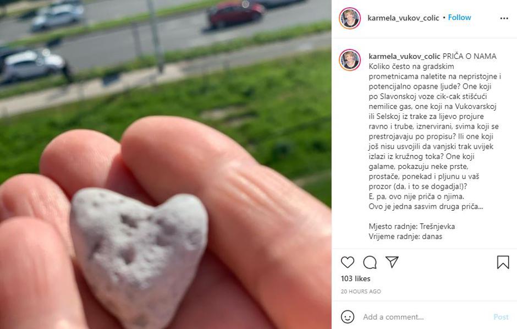This screenshot has height=329, width=517.
Task: Open the three-dot more options menu
Action: 504,19
